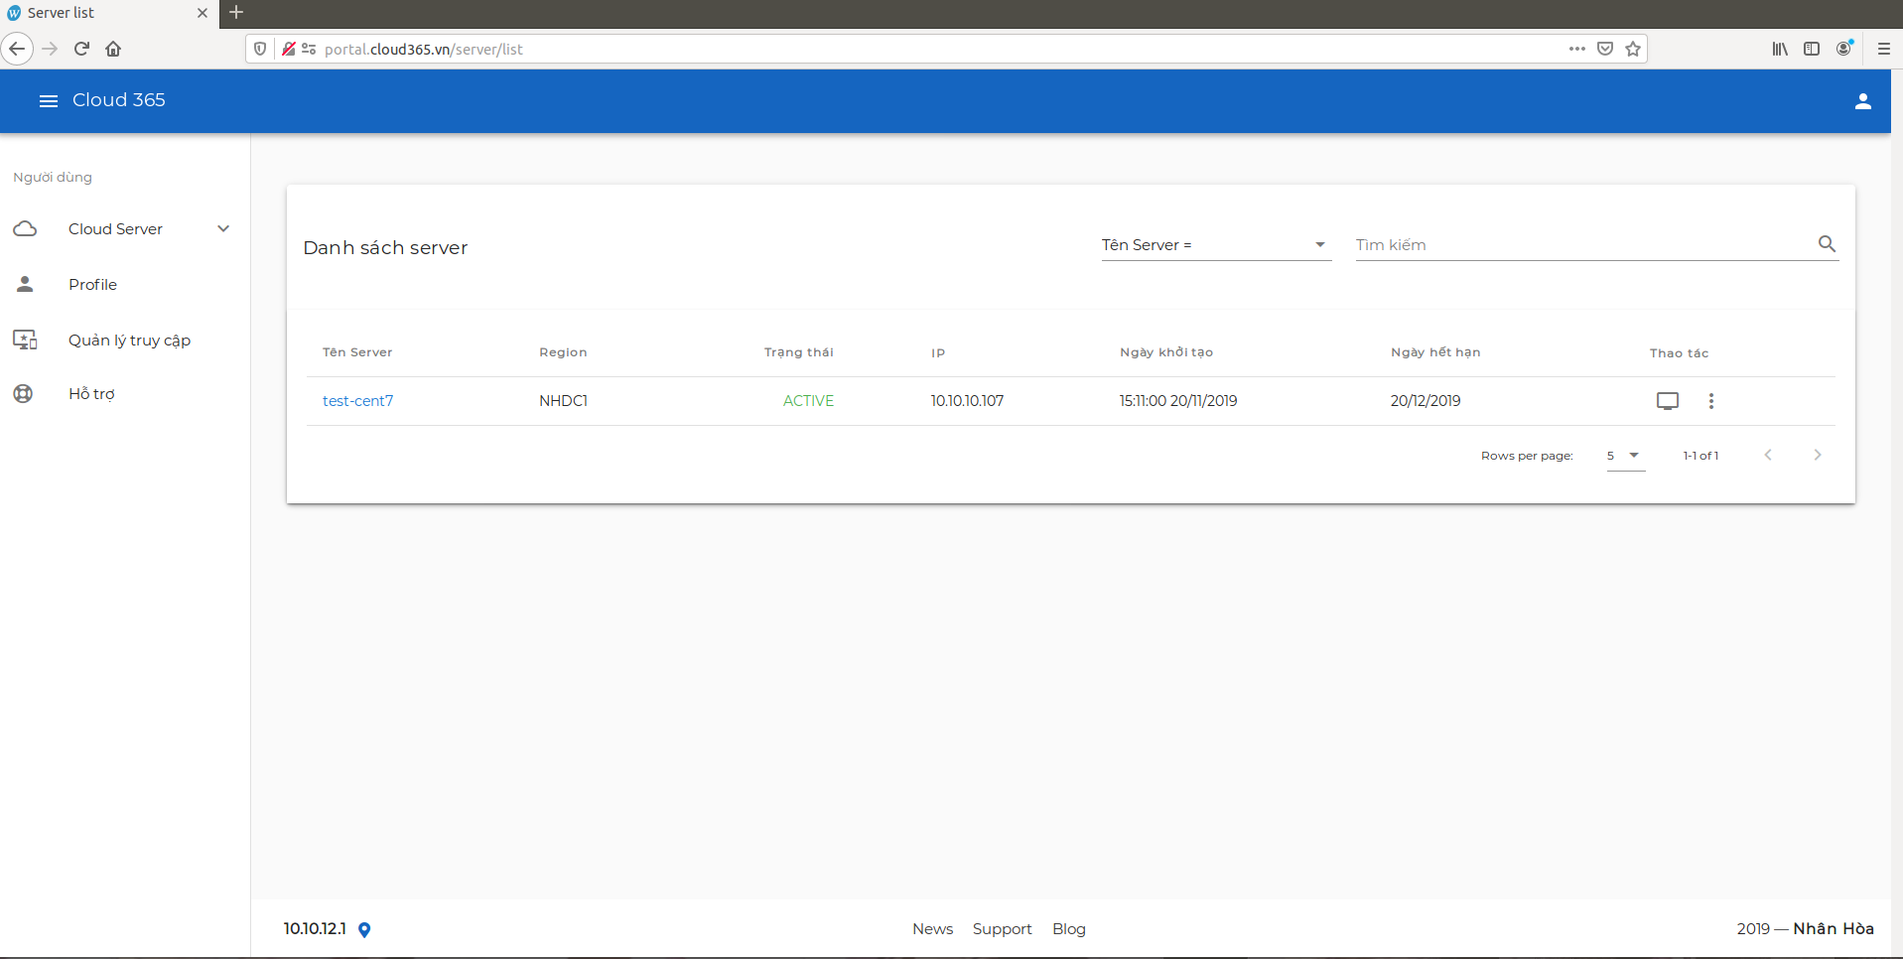Go to previous page of server table

pyautogui.click(x=1767, y=455)
